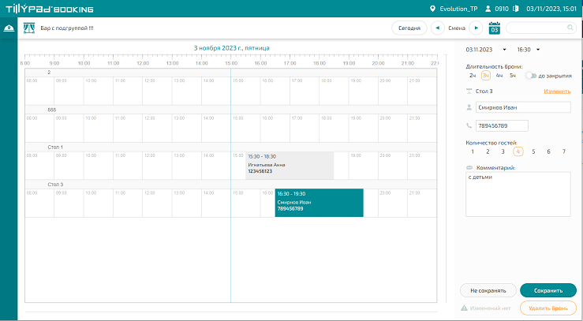Select Игнатьева Анна booking on timeline
The width and height of the screenshot is (583, 321).
click(289, 166)
